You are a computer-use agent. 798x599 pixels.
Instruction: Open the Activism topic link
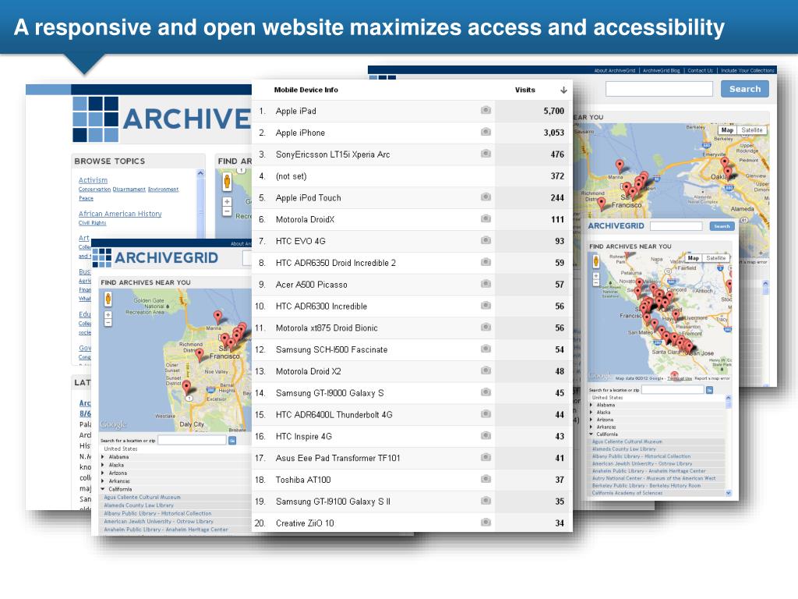click(x=94, y=180)
